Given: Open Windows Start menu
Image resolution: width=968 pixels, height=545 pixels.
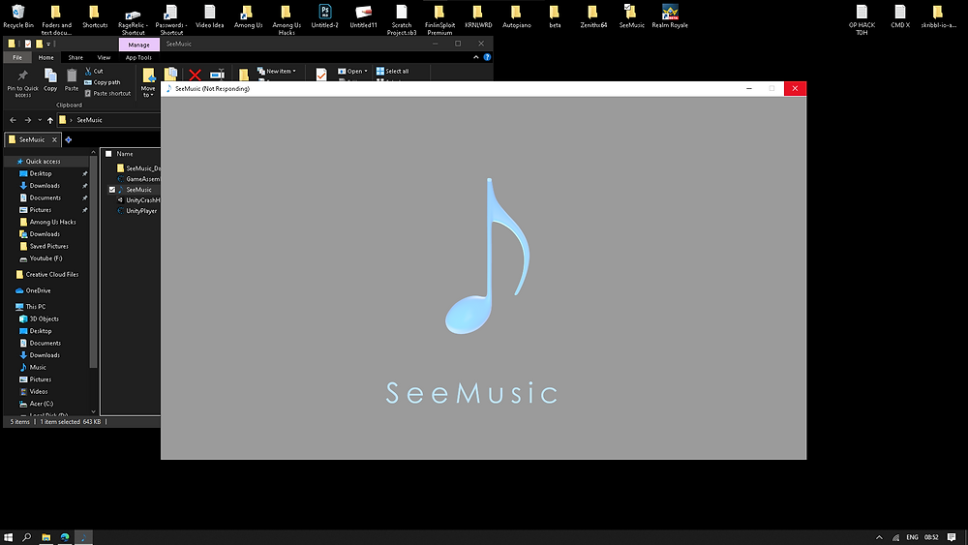Looking at the screenshot, I should 8,537.
